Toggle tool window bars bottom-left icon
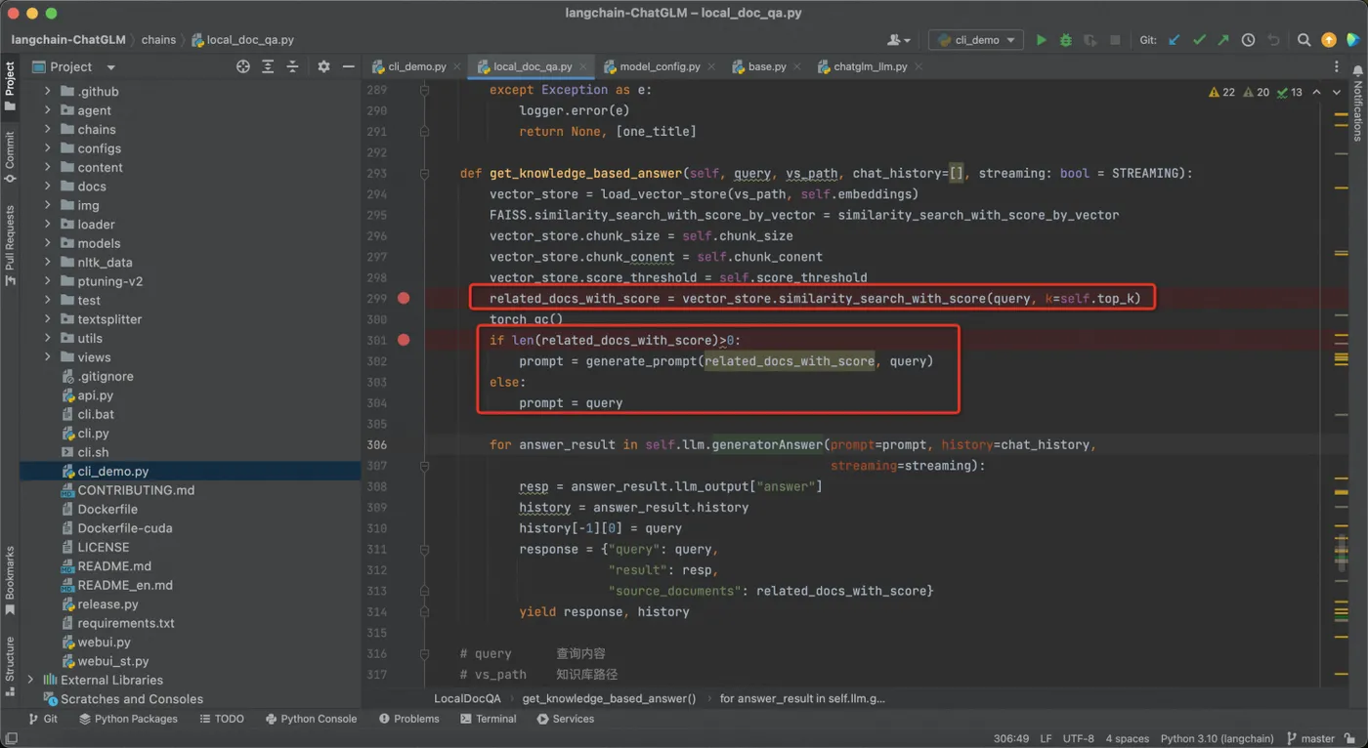This screenshot has width=1368, height=748. 11,739
